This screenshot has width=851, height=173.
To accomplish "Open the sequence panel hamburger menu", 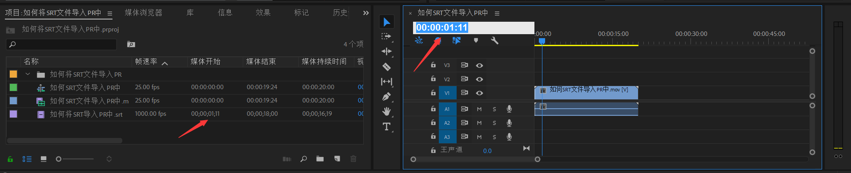I will pos(497,13).
